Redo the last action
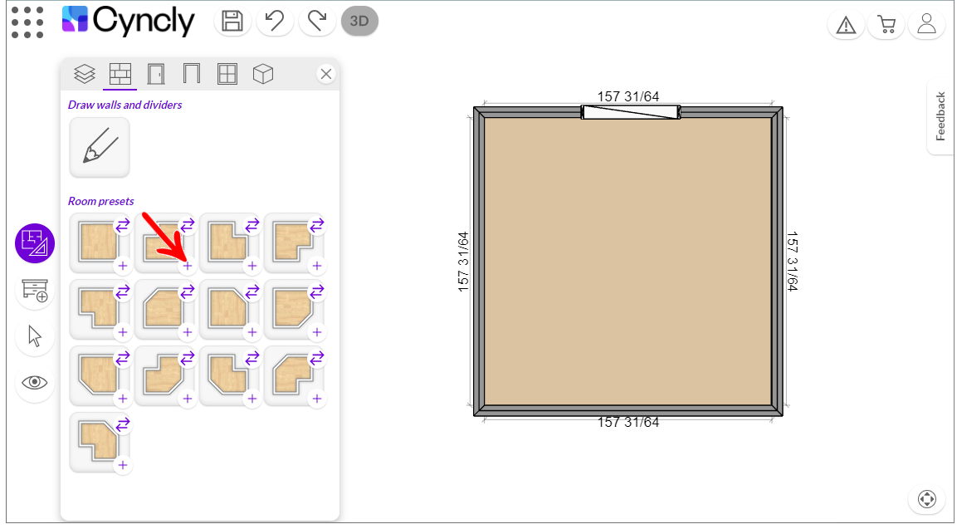Image resolution: width=957 pixels, height=529 pixels. click(x=317, y=22)
